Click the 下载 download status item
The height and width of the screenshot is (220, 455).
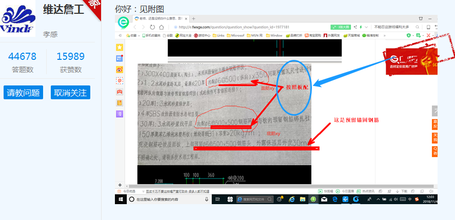(402, 191)
